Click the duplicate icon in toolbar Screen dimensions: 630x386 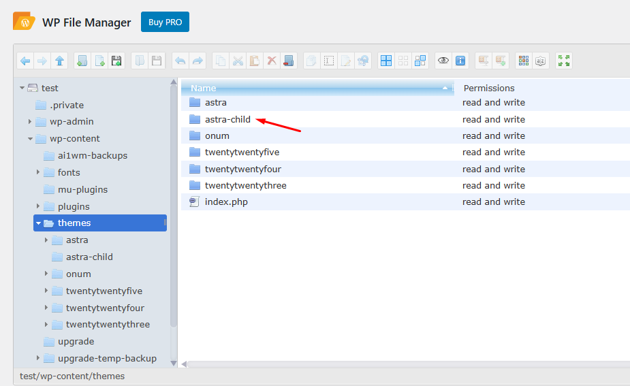311,61
